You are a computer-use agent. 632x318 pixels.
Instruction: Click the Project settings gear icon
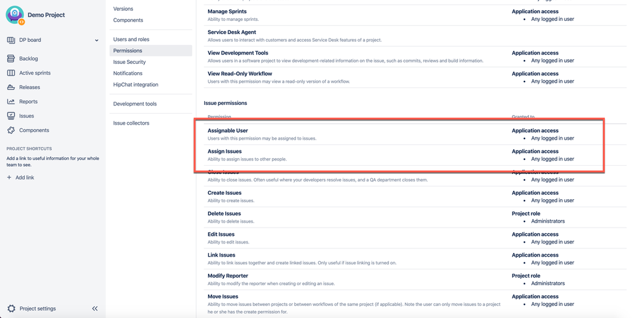click(11, 309)
